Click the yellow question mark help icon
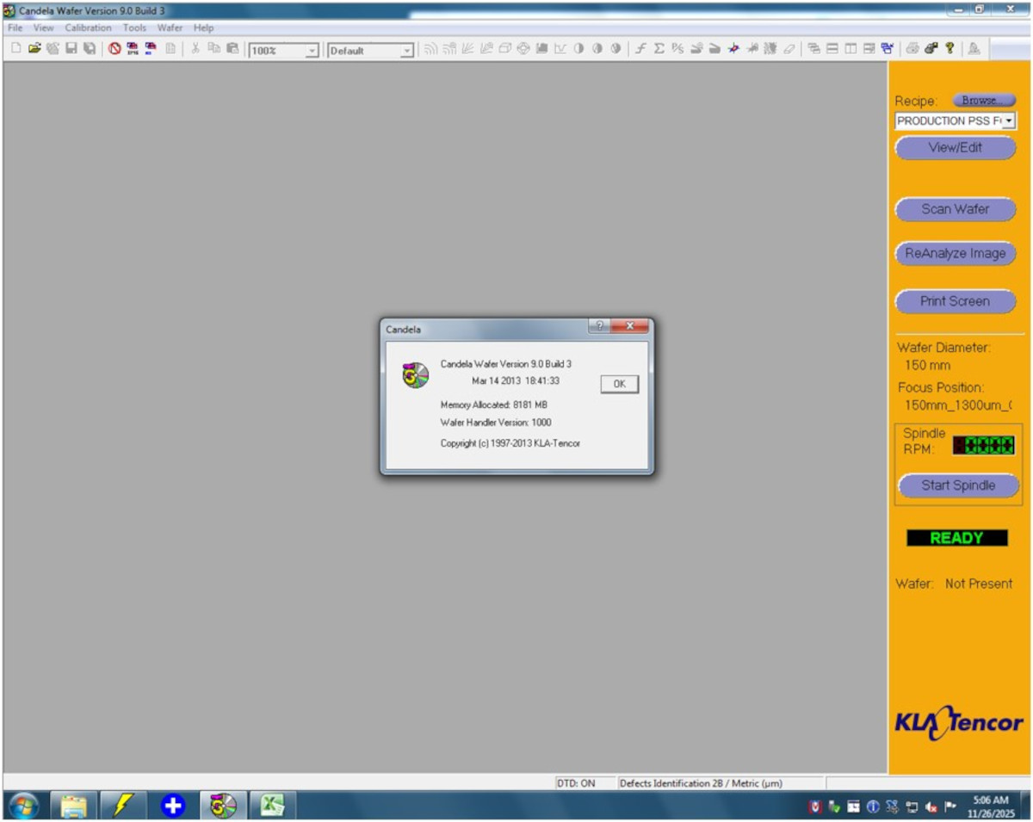Image resolution: width=1033 pixels, height=822 pixels. tap(949, 49)
